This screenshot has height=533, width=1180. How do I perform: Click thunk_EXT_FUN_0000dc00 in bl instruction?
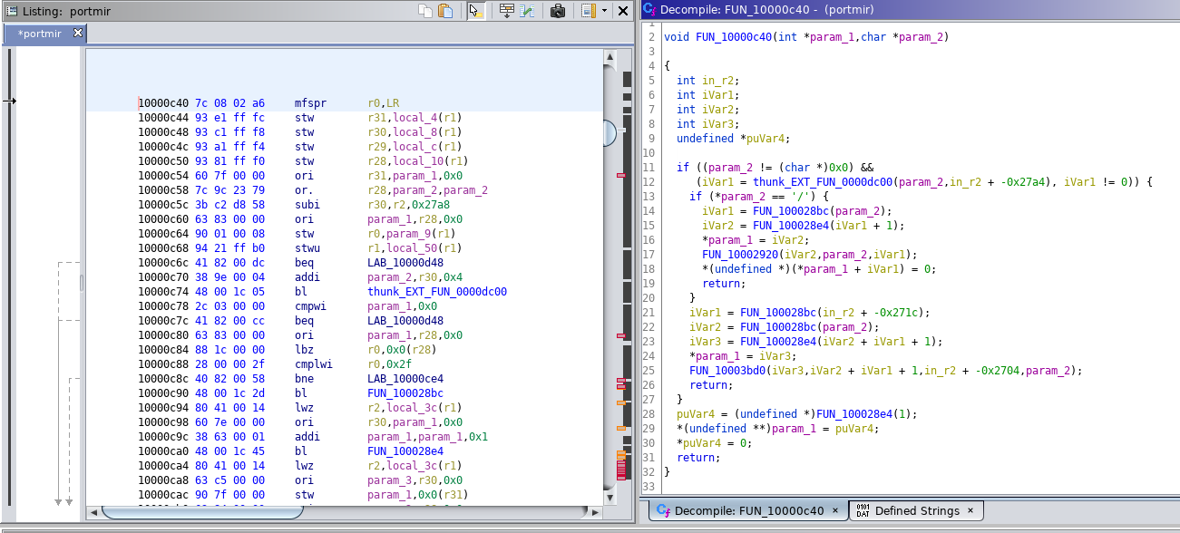[x=436, y=292]
